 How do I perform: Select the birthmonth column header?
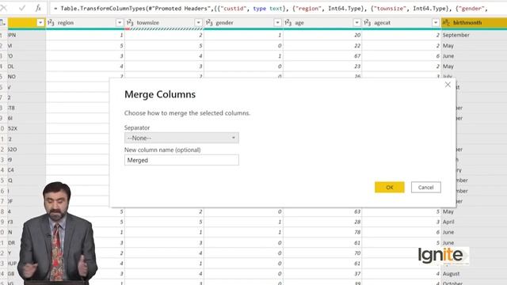[474, 23]
